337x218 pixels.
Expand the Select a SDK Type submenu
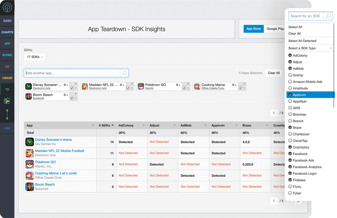click(x=310, y=48)
